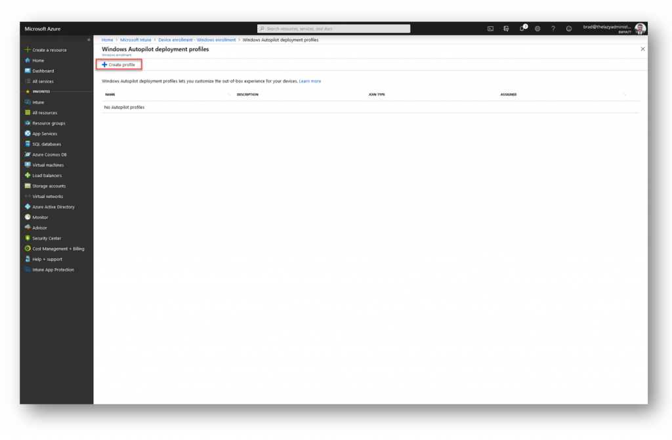Image resolution: width=672 pixels, height=440 pixels.
Task: Open the Advisor icon
Action: tap(28, 228)
